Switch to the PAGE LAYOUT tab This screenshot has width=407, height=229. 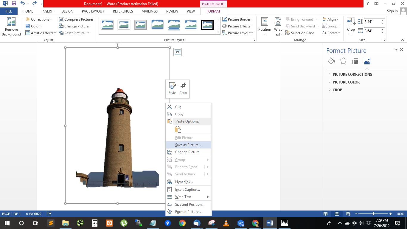click(x=93, y=11)
